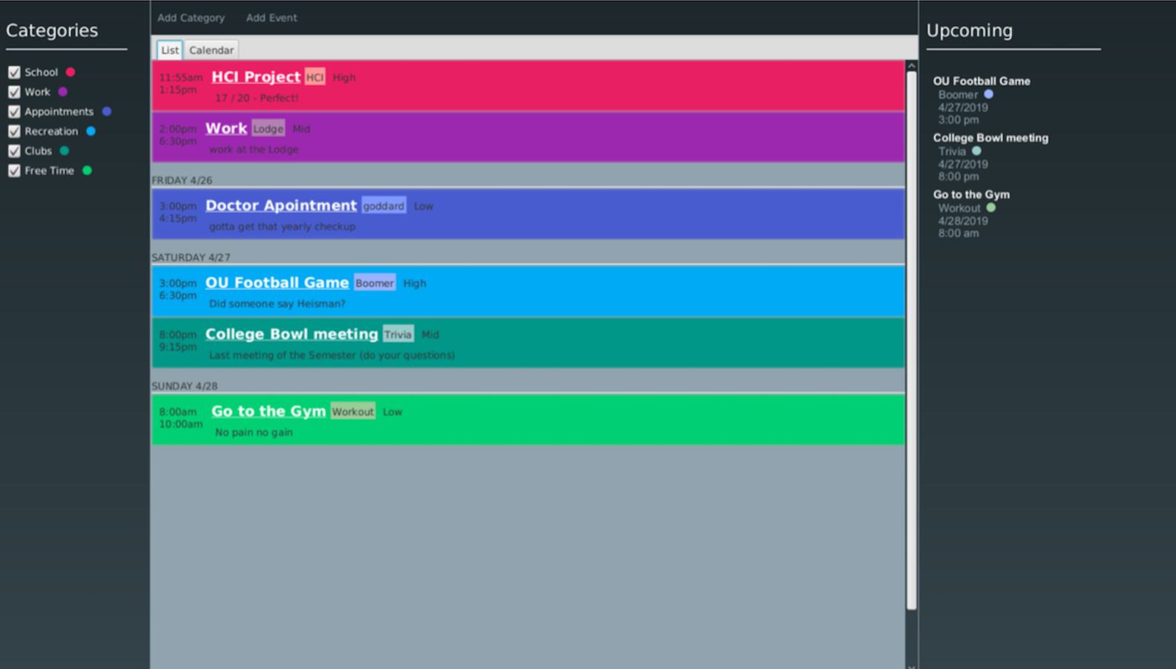Image resolution: width=1176 pixels, height=669 pixels.
Task: Switch to the Calendar tab
Action: click(x=211, y=50)
